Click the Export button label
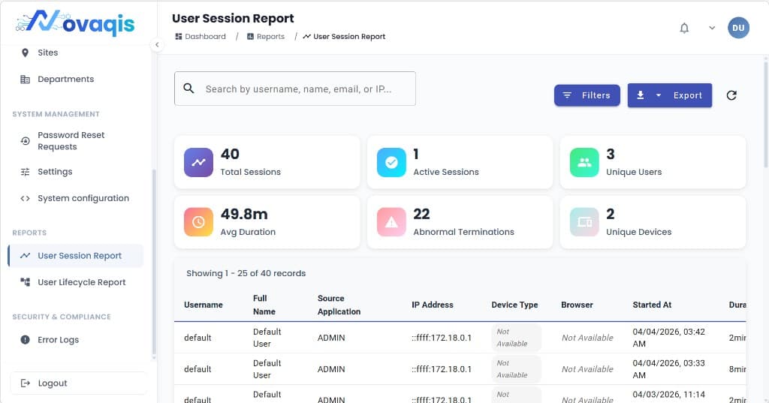The image size is (769, 403). [x=688, y=95]
